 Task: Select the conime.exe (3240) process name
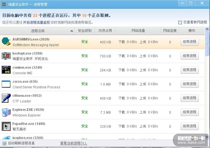(27, 67)
